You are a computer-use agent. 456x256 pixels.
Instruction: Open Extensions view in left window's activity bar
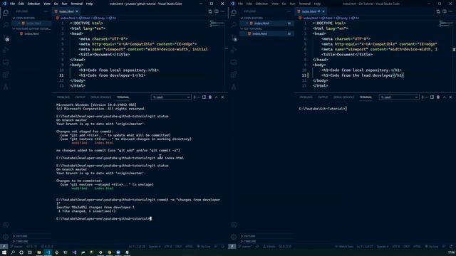click(x=6, y=75)
